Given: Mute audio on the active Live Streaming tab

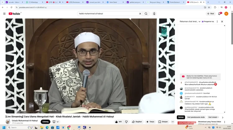Looking at the screenshot, I should tap(201, 2).
